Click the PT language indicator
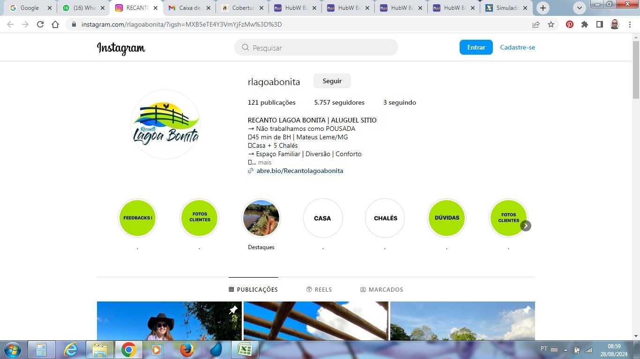This screenshot has height=359, width=640. point(543,349)
